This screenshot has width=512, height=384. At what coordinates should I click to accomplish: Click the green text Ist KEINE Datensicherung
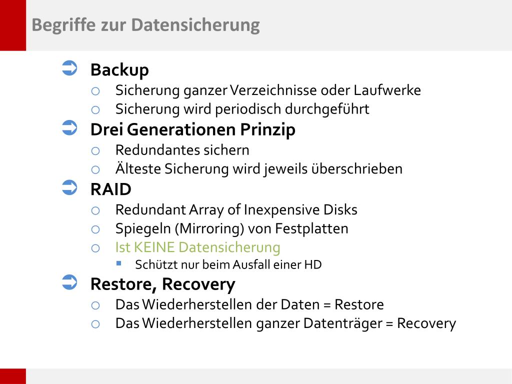coord(198,247)
